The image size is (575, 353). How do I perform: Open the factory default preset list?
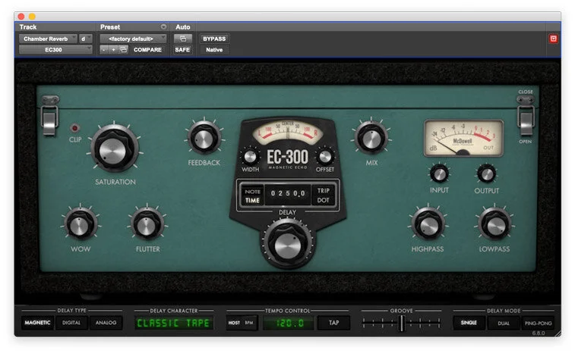[x=133, y=39]
